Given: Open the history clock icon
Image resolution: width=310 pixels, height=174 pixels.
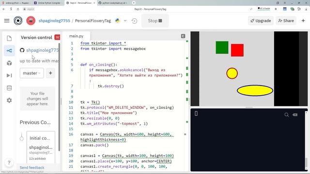Looking at the screenshot, I should pyautogui.click(x=134, y=21).
